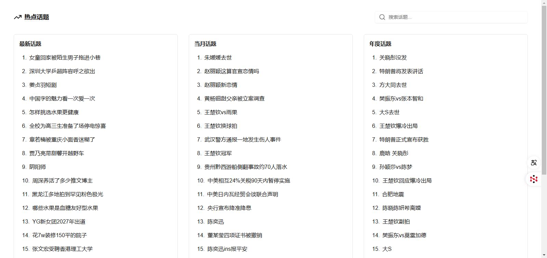Type in the 搜索话题 search field

click(x=455, y=17)
